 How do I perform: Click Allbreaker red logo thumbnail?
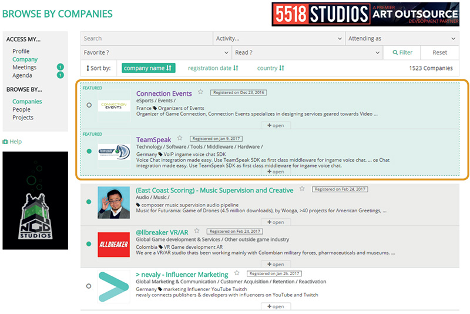click(x=113, y=245)
